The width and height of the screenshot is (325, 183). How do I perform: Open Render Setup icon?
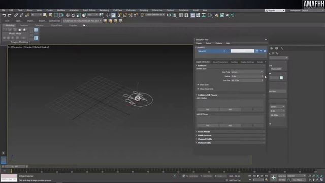click(x=216, y=15)
